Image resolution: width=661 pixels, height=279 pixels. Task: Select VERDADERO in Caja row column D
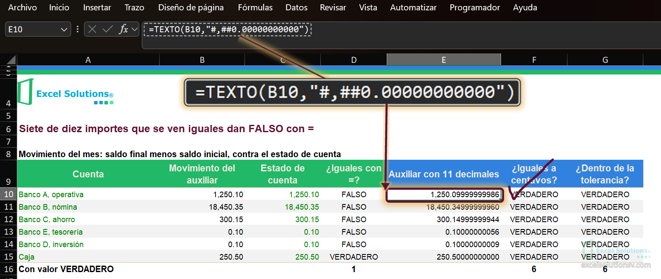tap(354, 257)
